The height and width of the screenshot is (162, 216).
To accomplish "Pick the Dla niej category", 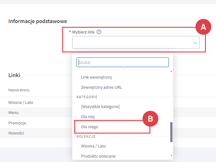I will pos(88,117).
